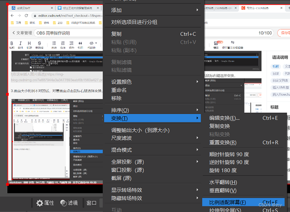
Task: Open the 工具 bookmark folder
Action: pyautogui.click(x=16, y=23)
